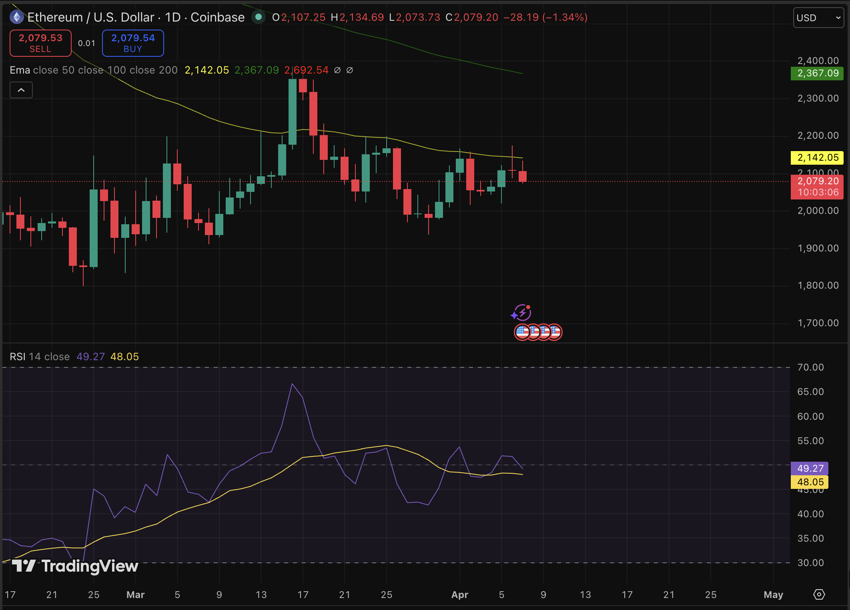This screenshot has width=850, height=610.
Task: Click the Ema indicator average icon after 2,692.54
Action: 337,70
